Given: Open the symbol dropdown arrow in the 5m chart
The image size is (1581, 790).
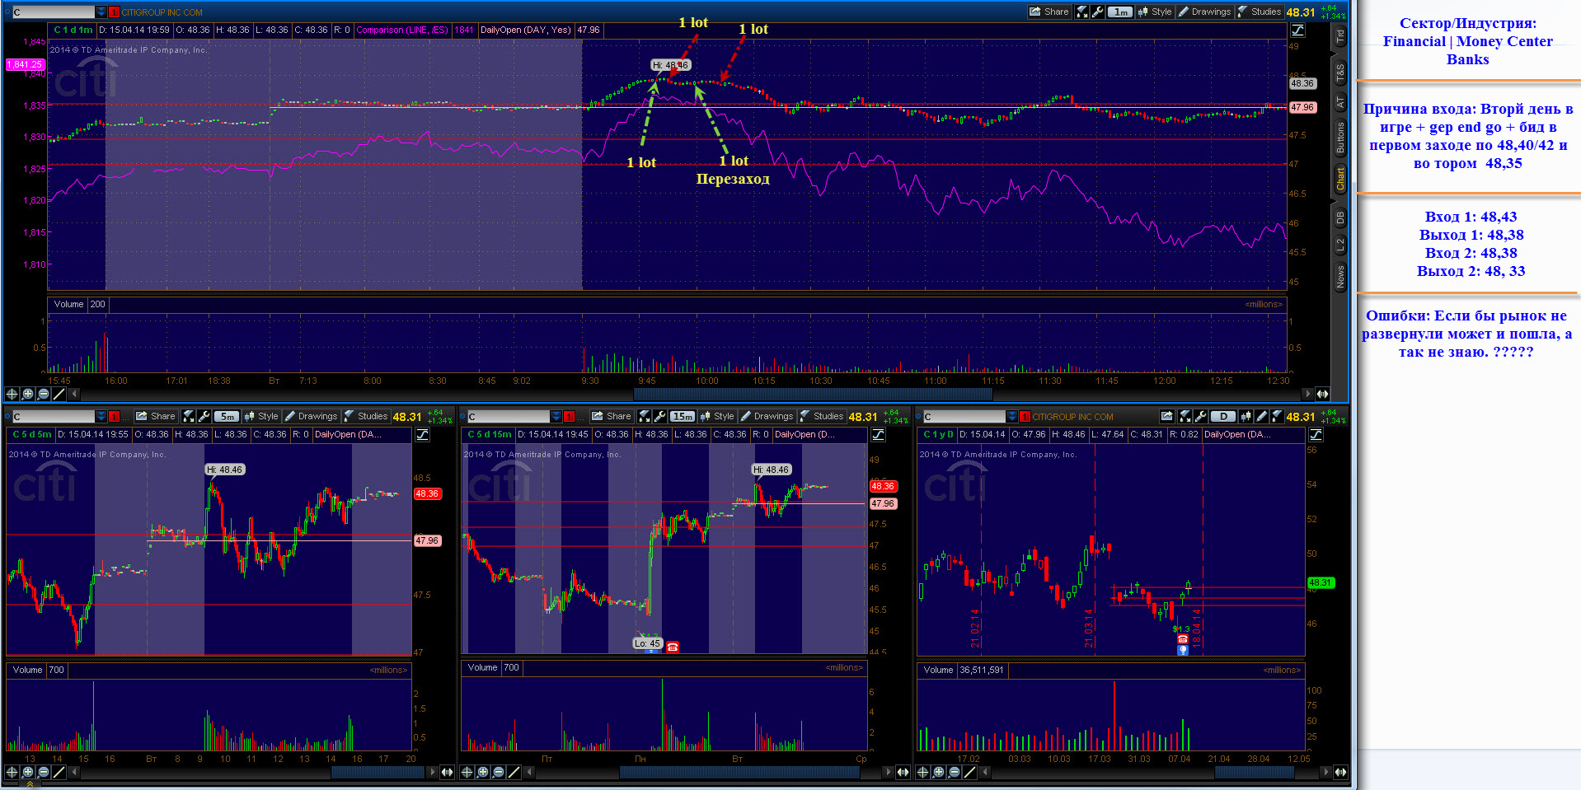Looking at the screenshot, I should (101, 416).
